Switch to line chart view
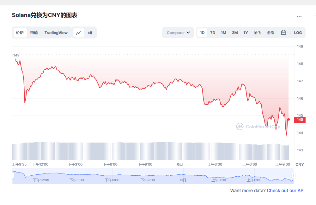Viewport: 316px width, 205px height. [78, 33]
